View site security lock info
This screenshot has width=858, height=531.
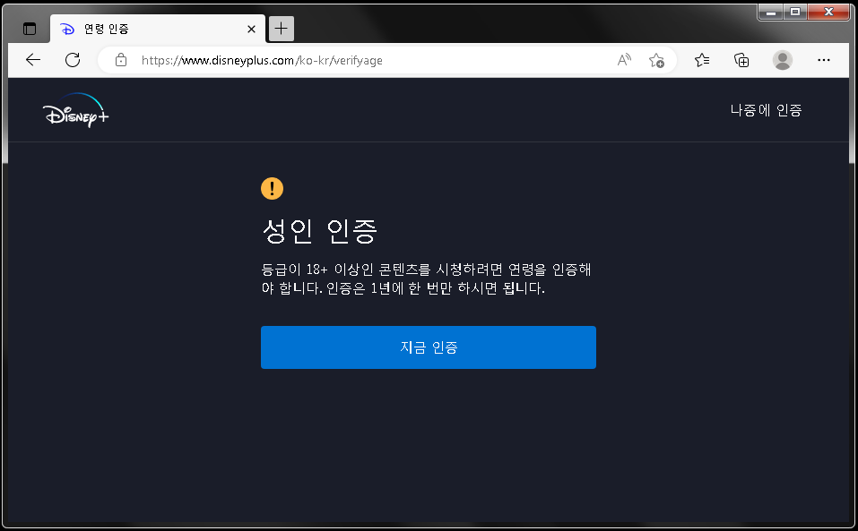click(x=121, y=60)
